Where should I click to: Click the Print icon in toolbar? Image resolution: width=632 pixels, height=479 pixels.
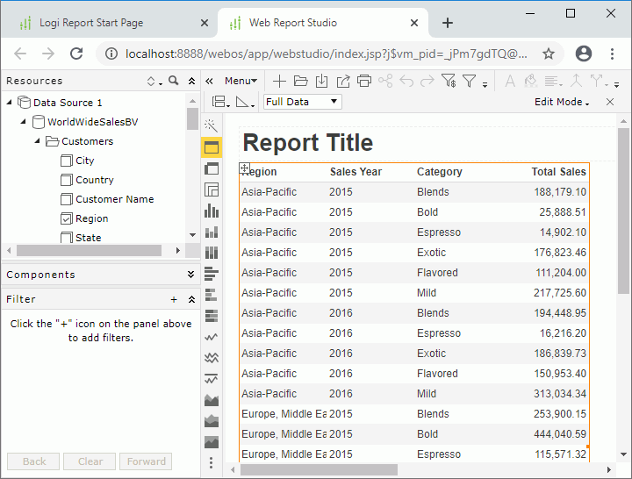363,82
